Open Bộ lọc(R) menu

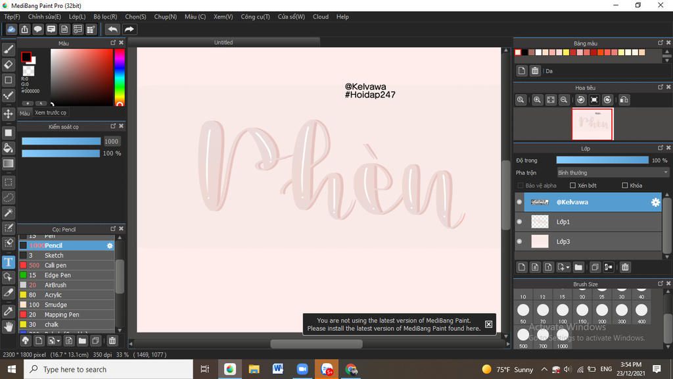(105, 16)
